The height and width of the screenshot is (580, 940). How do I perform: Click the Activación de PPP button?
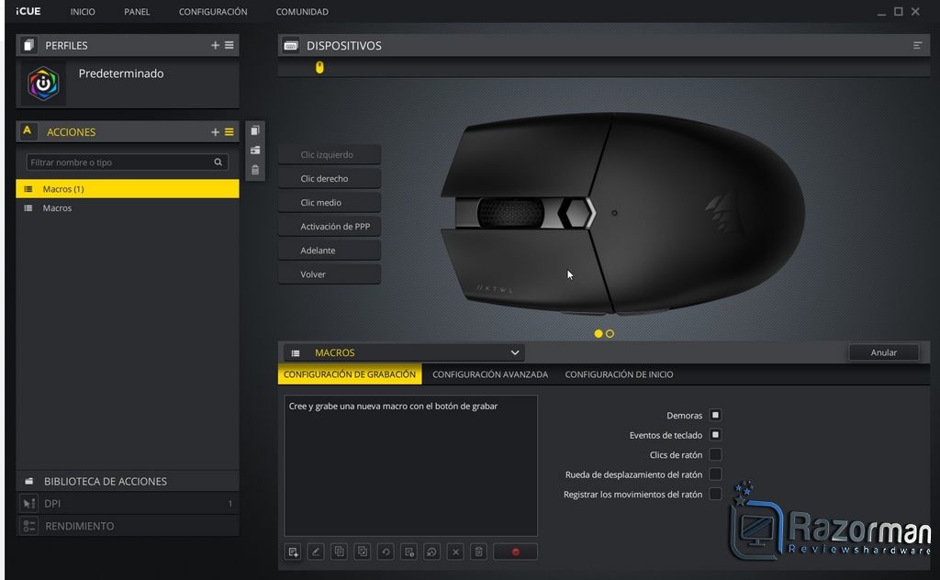click(x=330, y=227)
